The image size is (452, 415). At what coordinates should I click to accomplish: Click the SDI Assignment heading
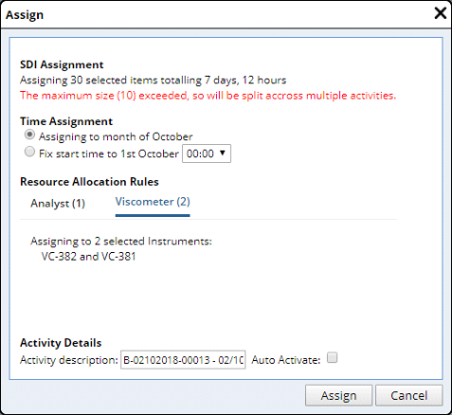click(62, 64)
